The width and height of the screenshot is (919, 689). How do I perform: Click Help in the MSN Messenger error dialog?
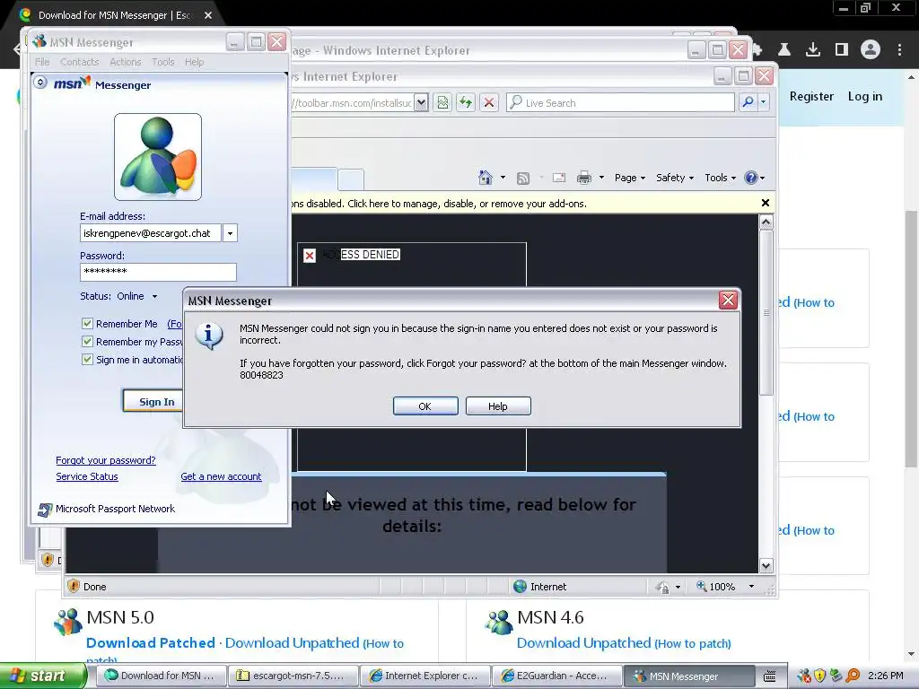[498, 406]
